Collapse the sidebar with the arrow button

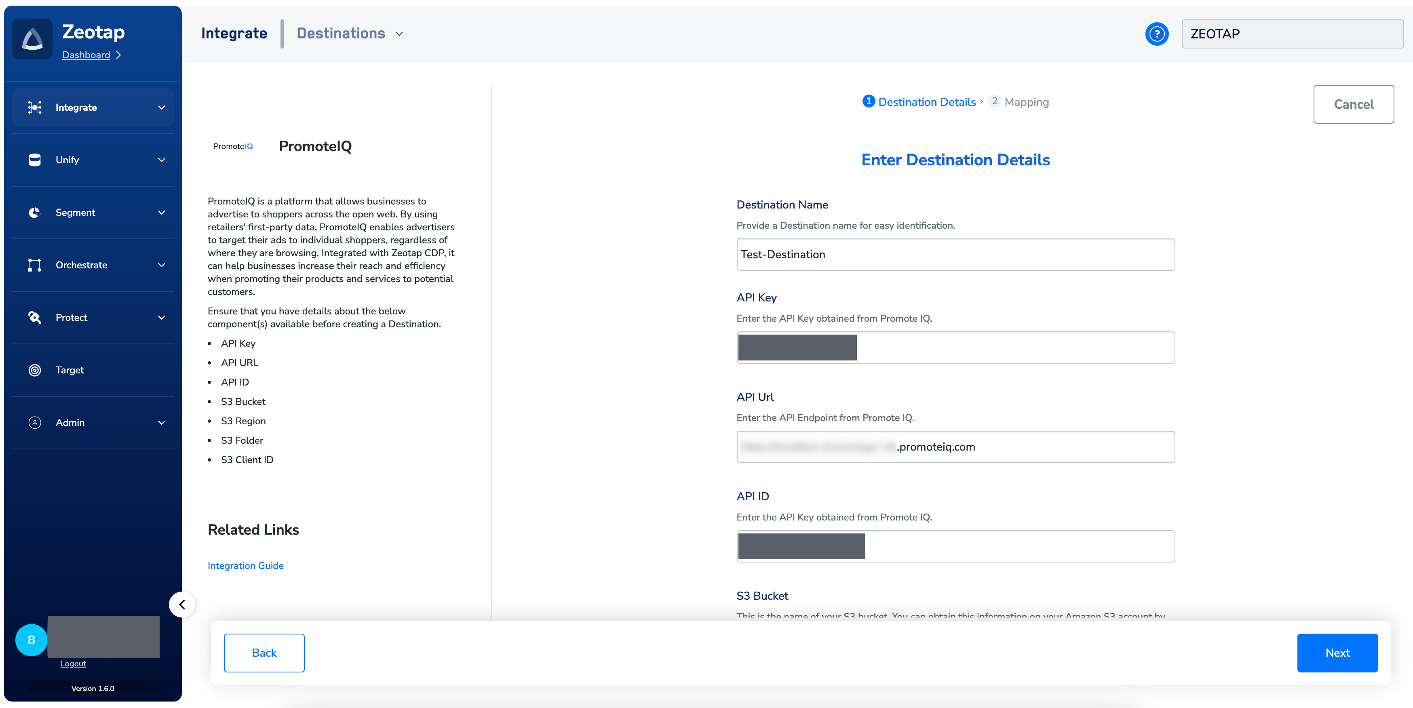pos(181,605)
